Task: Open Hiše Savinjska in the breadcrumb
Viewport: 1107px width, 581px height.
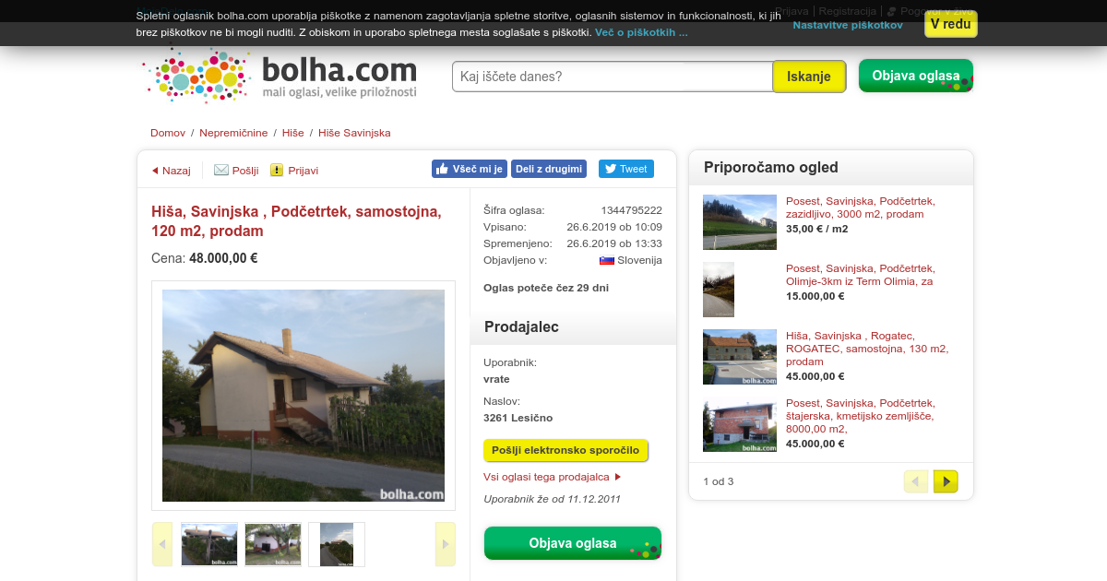Action: (x=354, y=133)
